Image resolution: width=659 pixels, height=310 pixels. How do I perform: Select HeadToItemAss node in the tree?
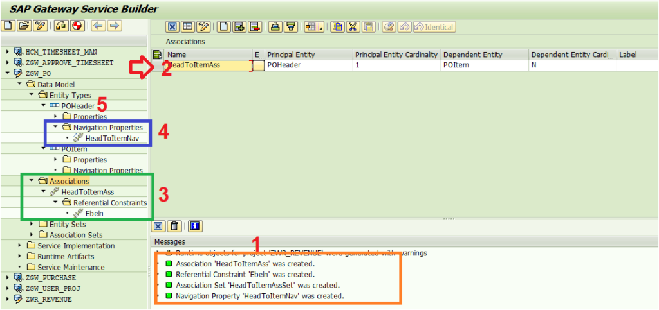click(x=88, y=192)
